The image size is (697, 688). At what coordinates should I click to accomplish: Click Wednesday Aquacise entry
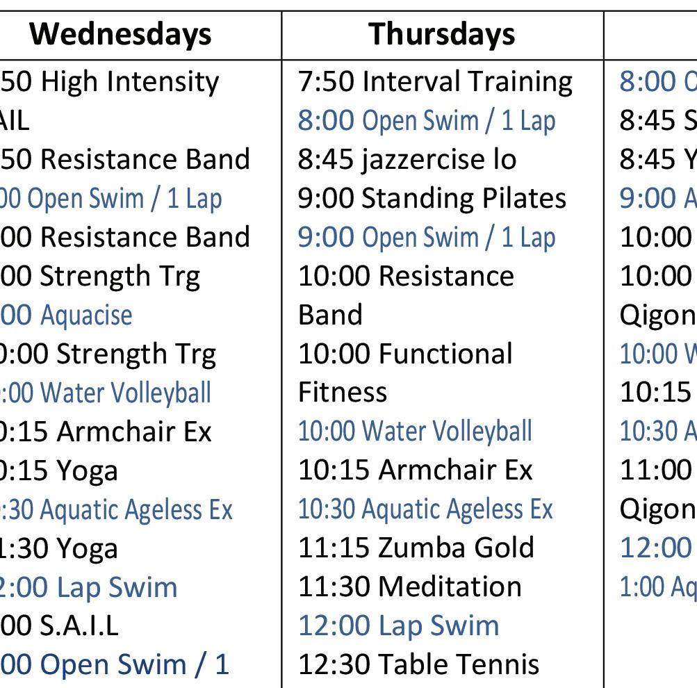click(66, 316)
